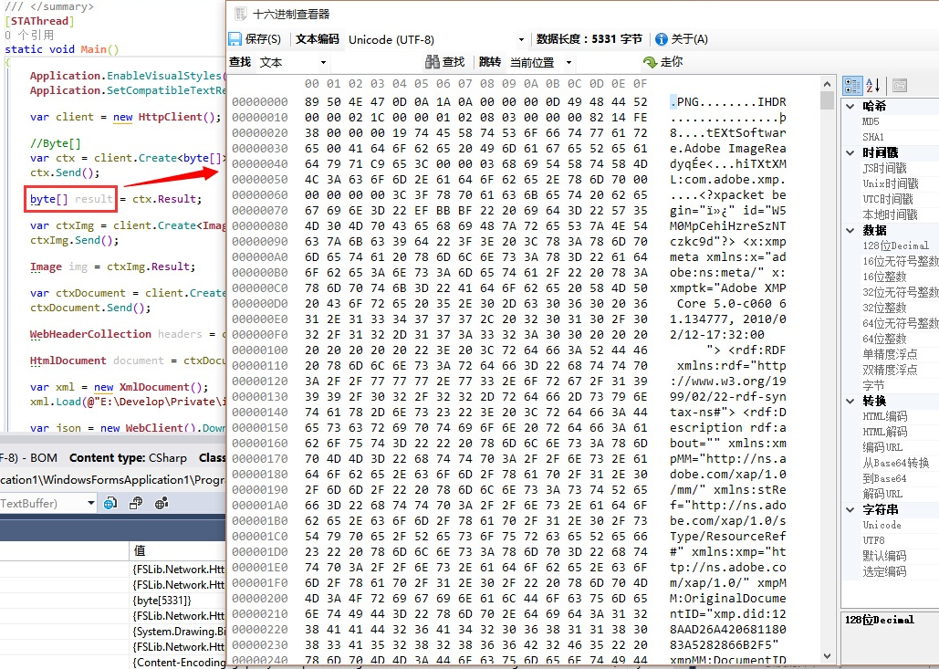Click the [STAThread] attribute in code
The height and width of the screenshot is (669, 939).
[39, 21]
